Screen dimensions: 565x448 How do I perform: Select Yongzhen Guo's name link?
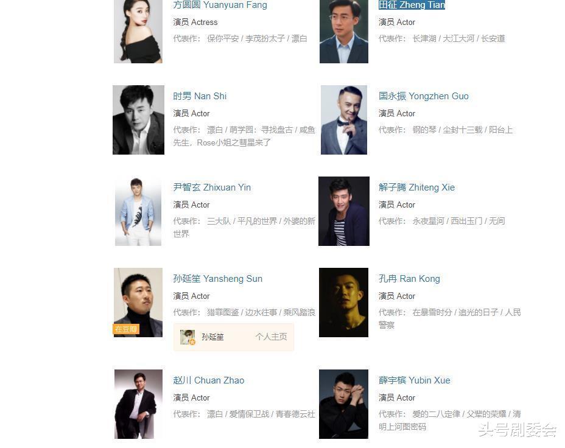pos(423,96)
